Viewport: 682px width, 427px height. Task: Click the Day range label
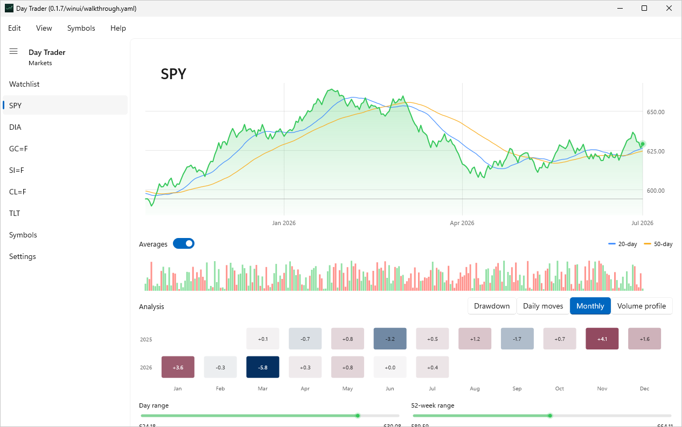(154, 405)
